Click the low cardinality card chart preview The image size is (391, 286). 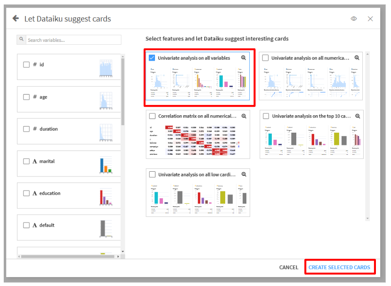(198, 199)
